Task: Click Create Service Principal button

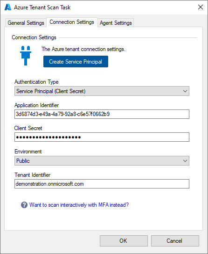Action: 76,62
